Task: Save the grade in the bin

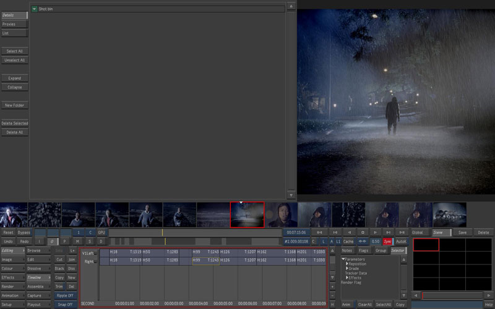Action: tap(463, 233)
